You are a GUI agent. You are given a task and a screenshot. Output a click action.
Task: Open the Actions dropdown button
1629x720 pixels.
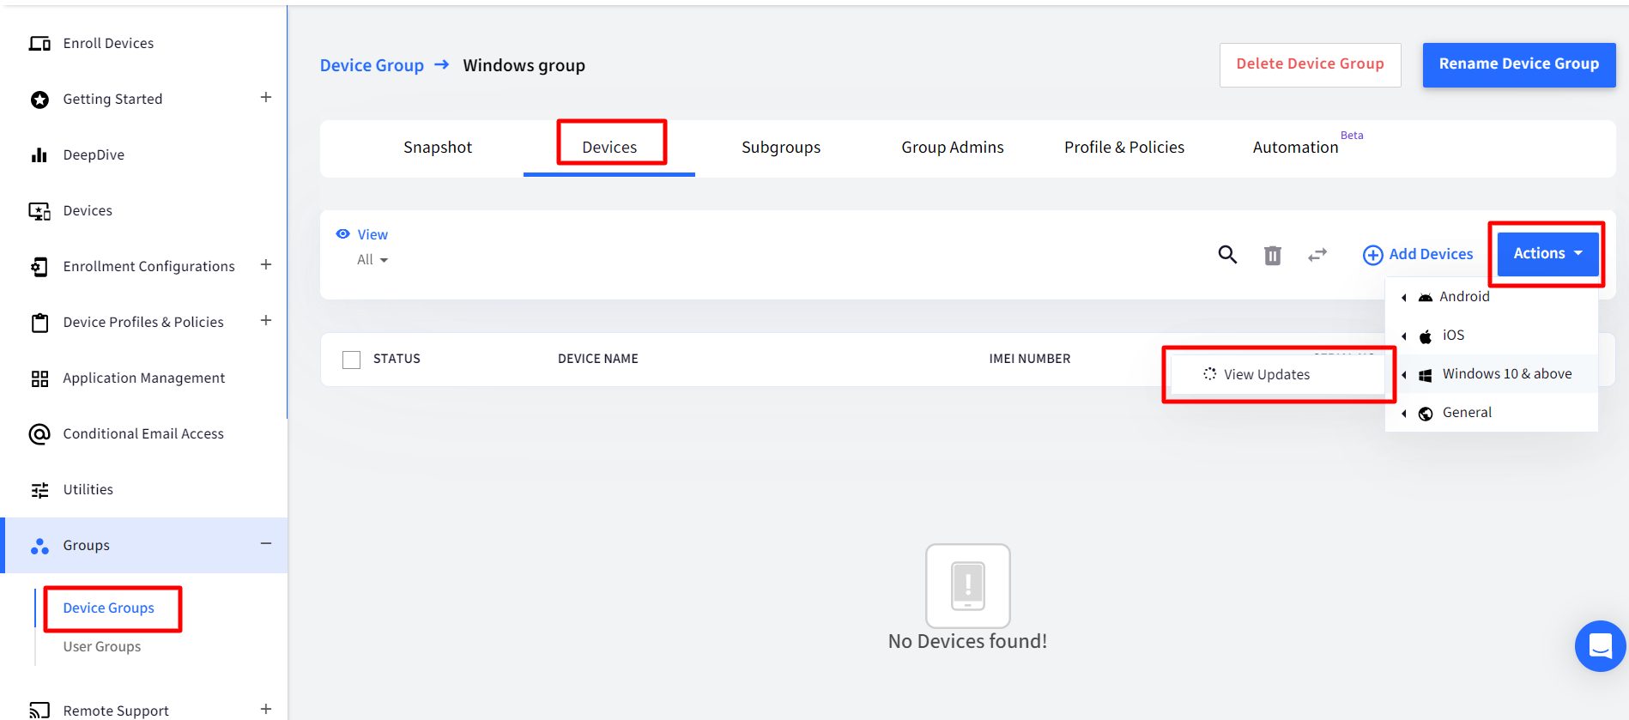coord(1547,254)
